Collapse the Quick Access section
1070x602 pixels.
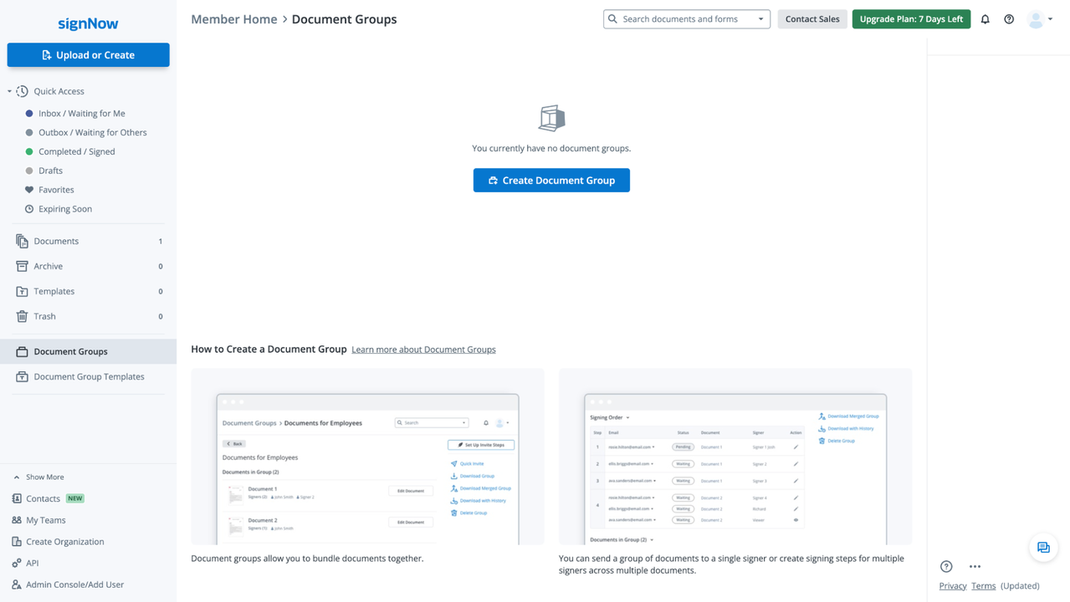coord(10,91)
